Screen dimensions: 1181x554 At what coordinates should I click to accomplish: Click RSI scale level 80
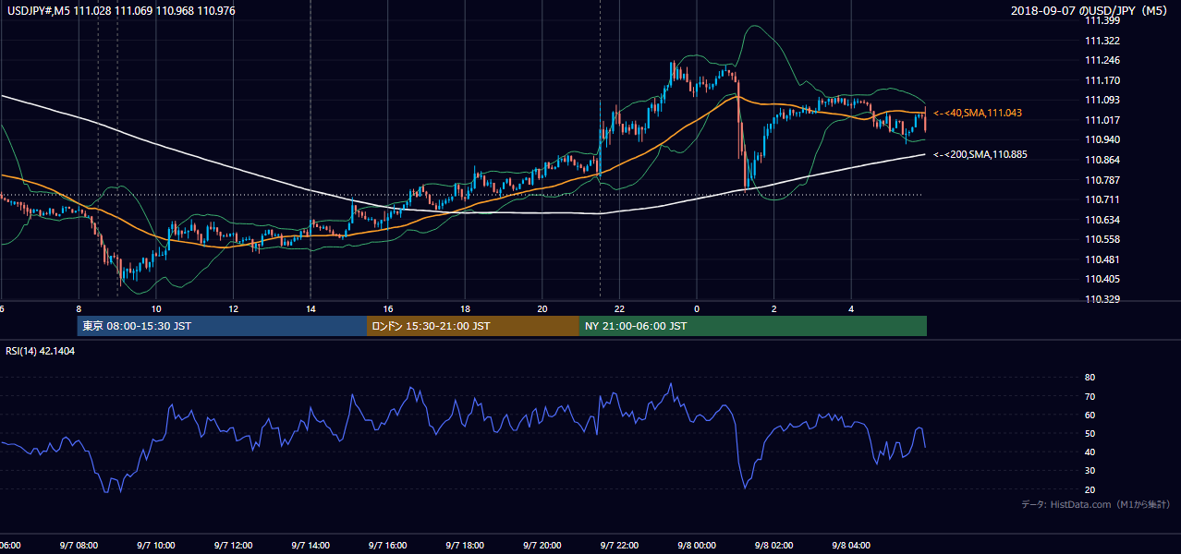pyautogui.click(x=1090, y=378)
